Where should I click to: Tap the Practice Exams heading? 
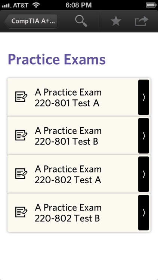[x=57, y=59]
